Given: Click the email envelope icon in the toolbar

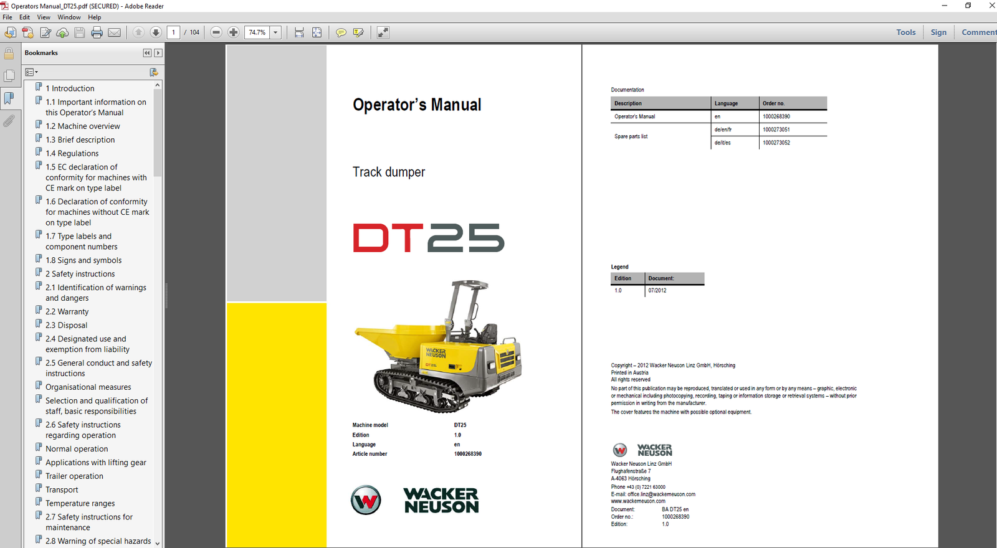Looking at the screenshot, I should (x=114, y=32).
